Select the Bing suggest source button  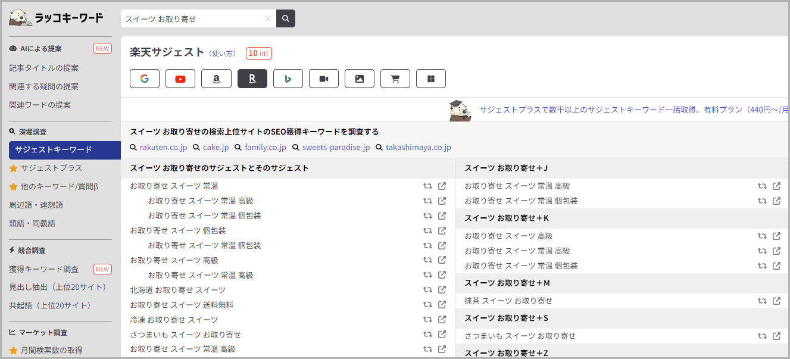click(288, 79)
